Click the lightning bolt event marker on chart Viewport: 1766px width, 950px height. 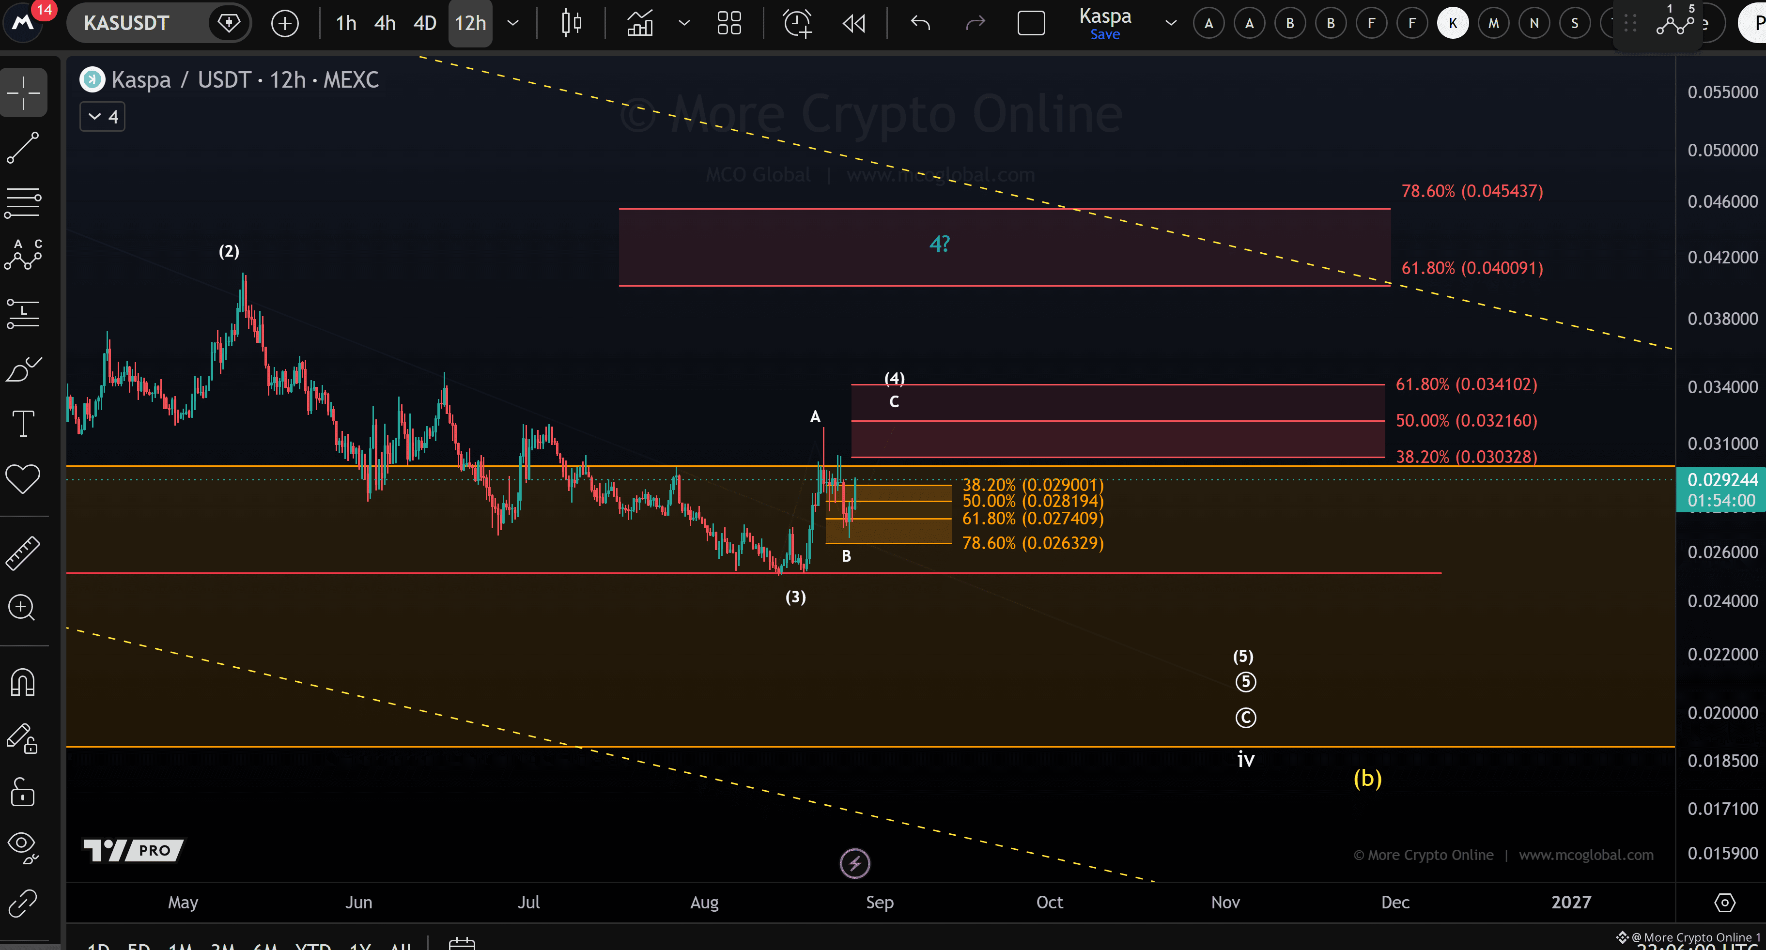(855, 864)
